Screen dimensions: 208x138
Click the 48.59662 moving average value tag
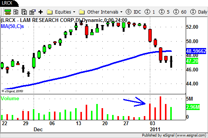[x=196, y=51]
